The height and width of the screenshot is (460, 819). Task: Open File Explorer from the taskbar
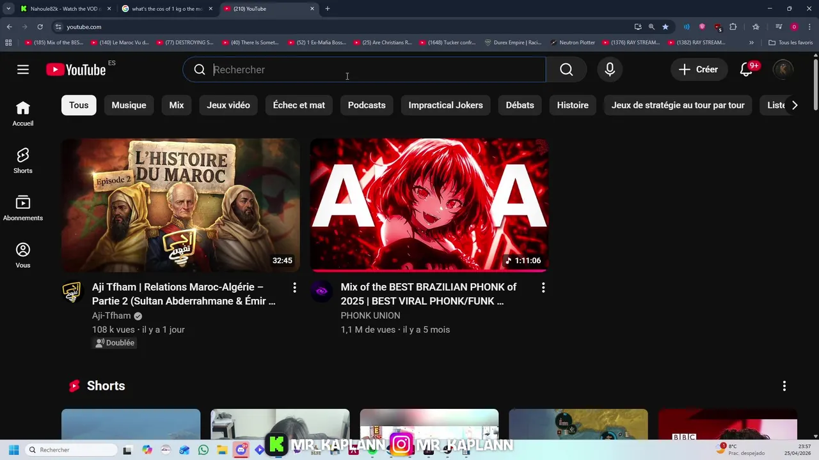tap(222, 450)
